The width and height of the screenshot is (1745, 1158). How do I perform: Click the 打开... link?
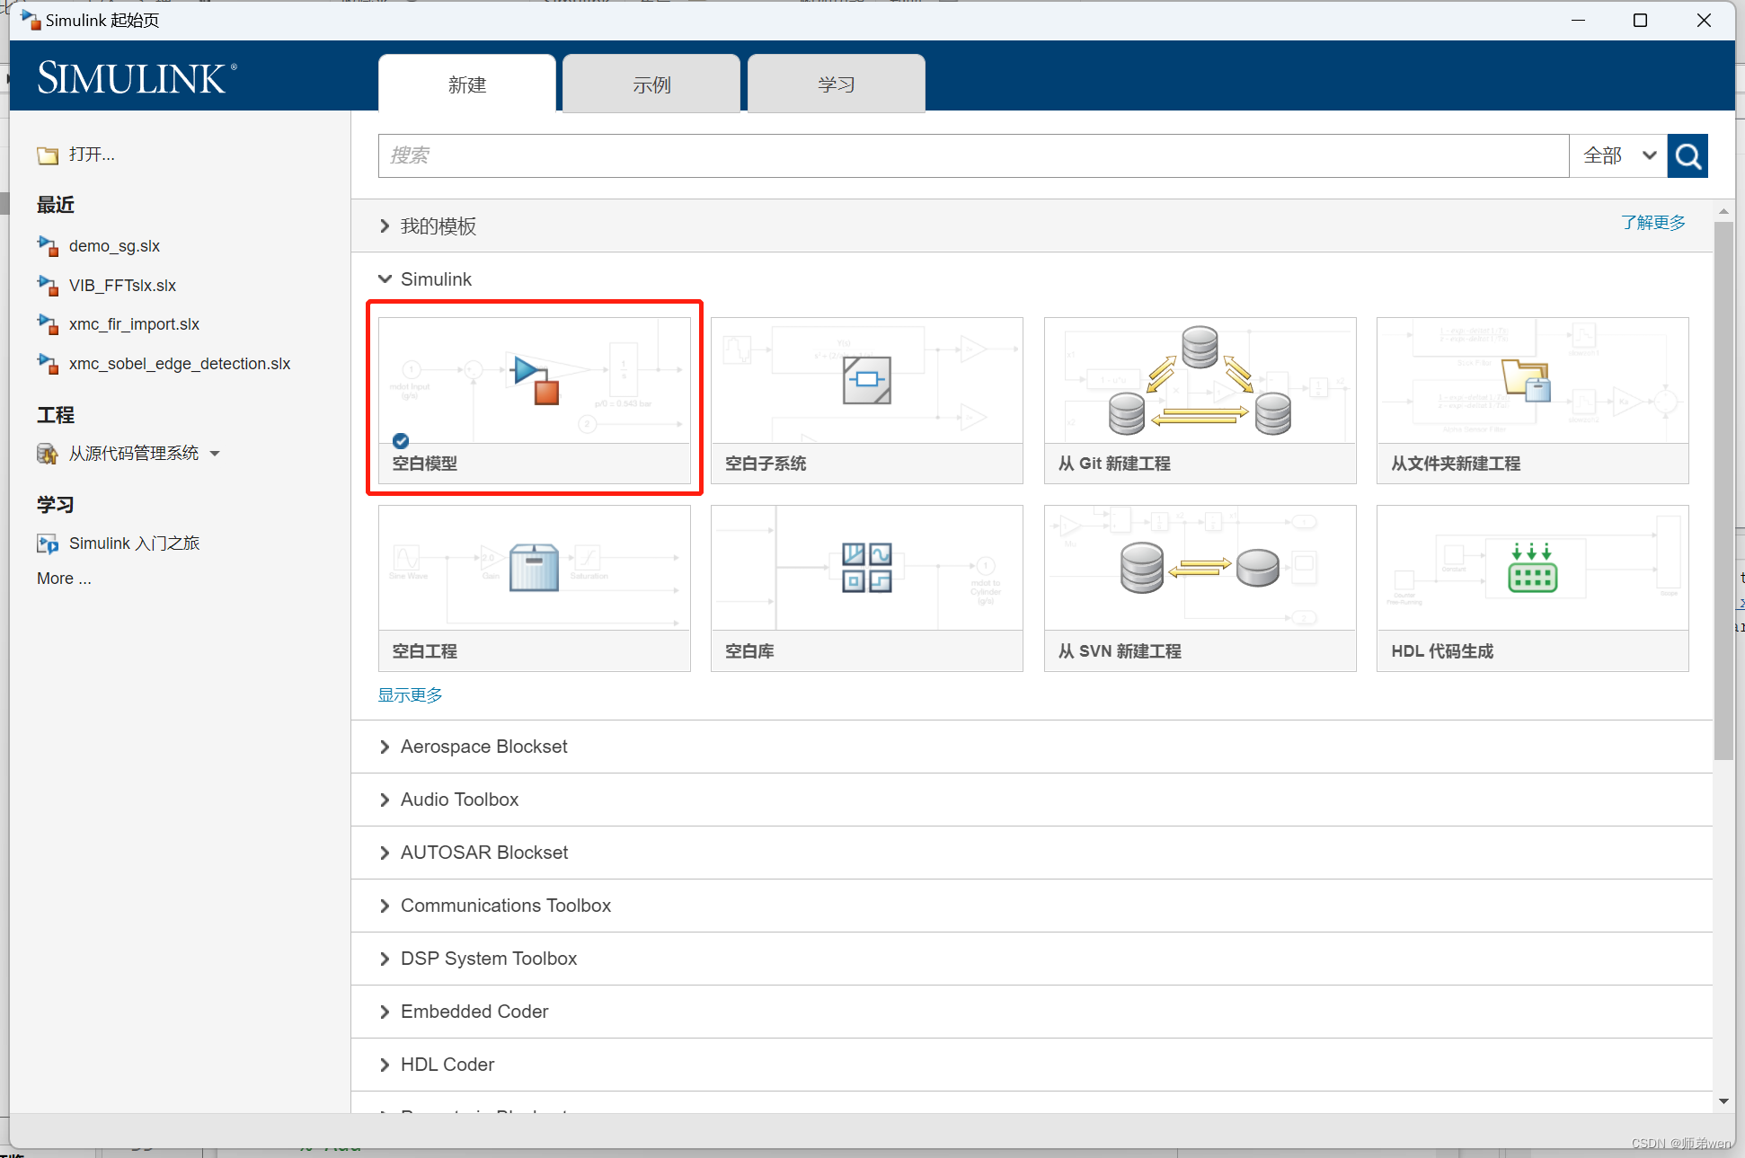(92, 155)
